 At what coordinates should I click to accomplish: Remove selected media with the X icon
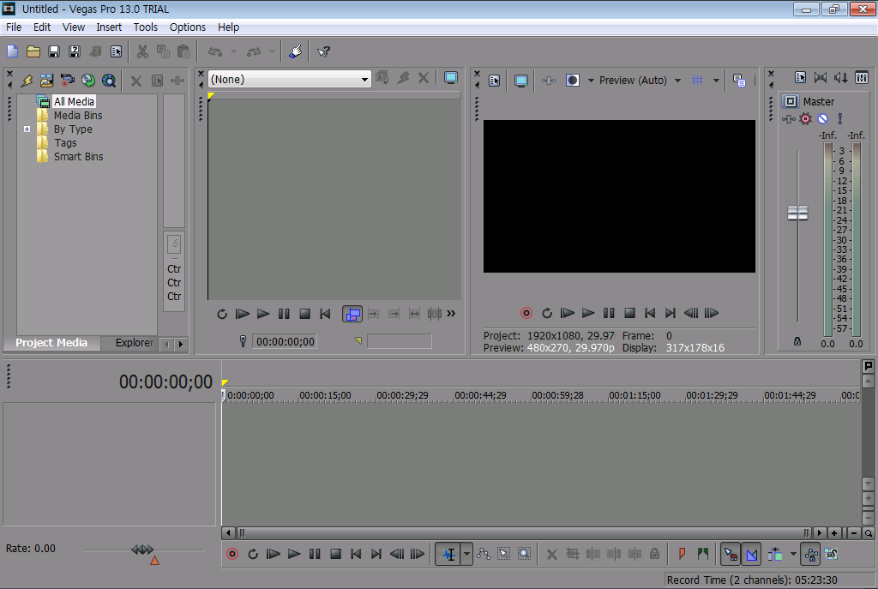(136, 81)
